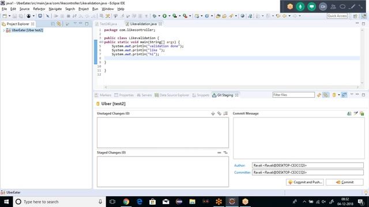This screenshot has height=207, width=369.
Task: Click the Open Perspective icon near Quick Access
Action: coord(355,16)
